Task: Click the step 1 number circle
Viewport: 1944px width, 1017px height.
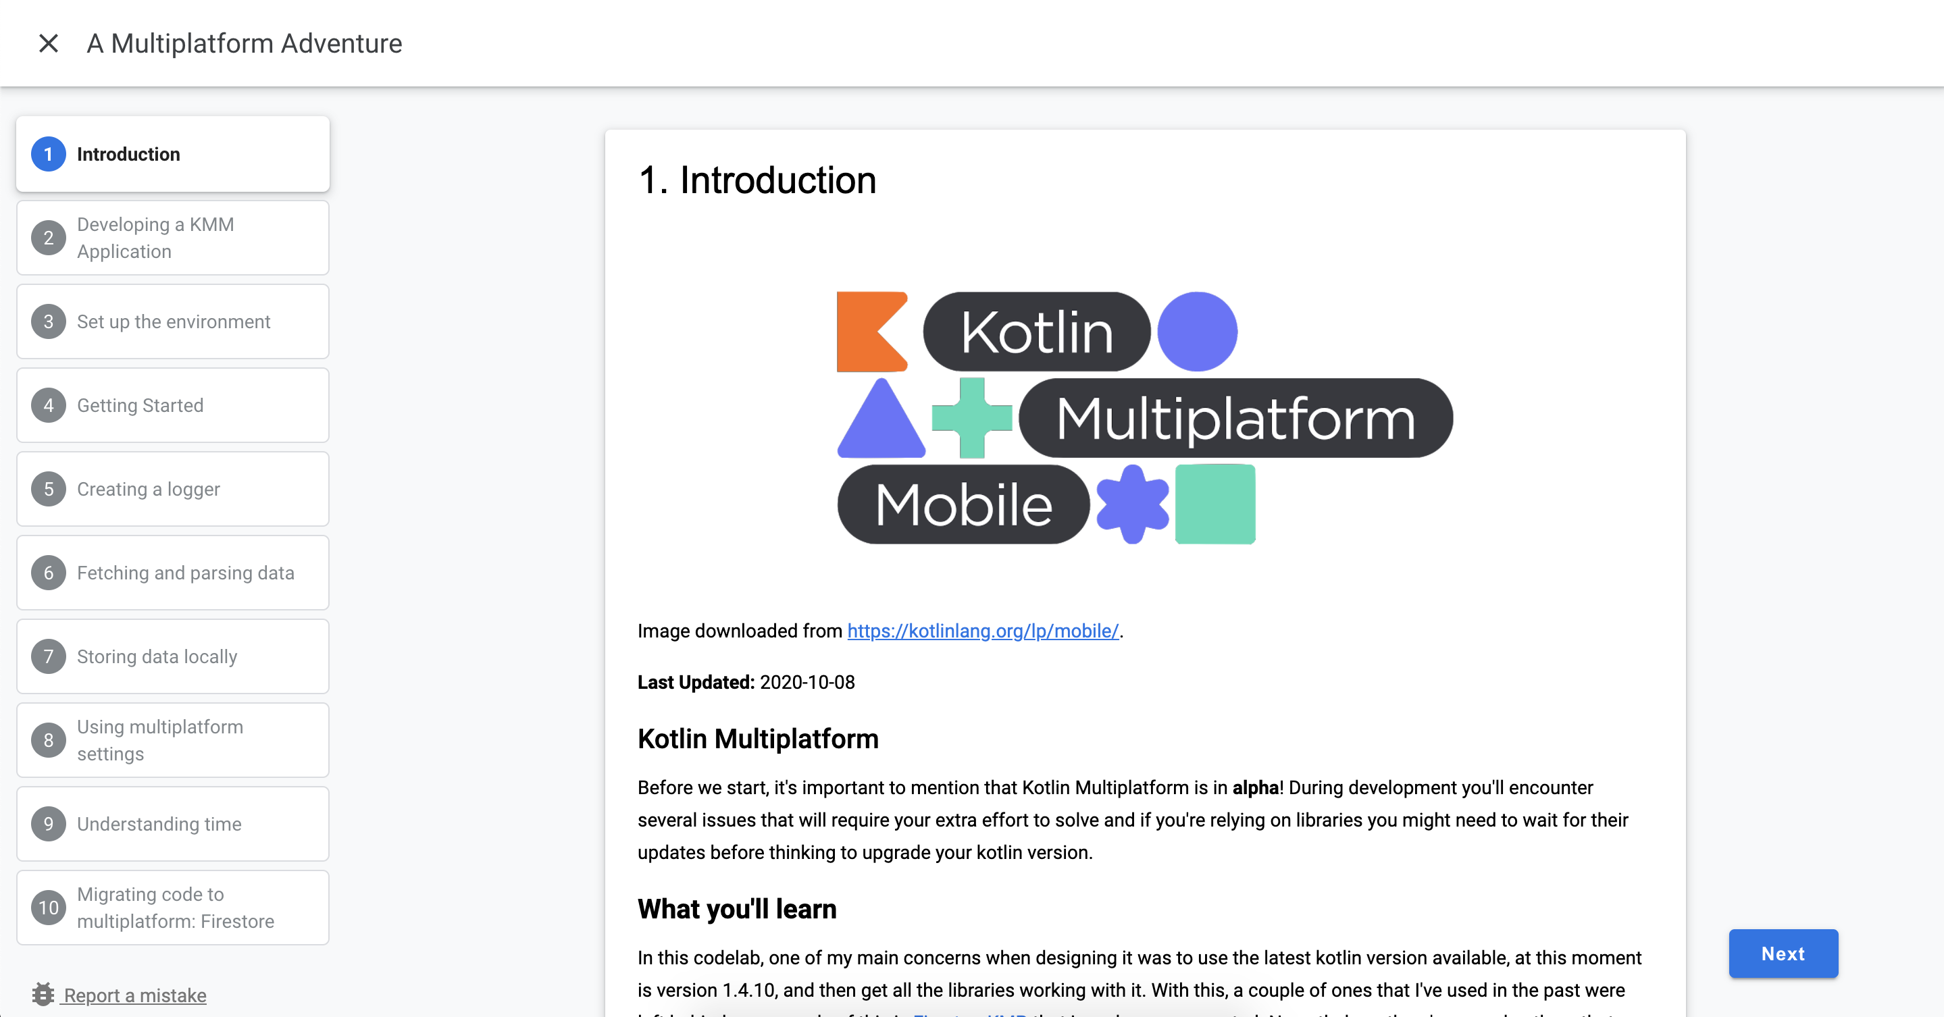Action: tap(49, 154)
